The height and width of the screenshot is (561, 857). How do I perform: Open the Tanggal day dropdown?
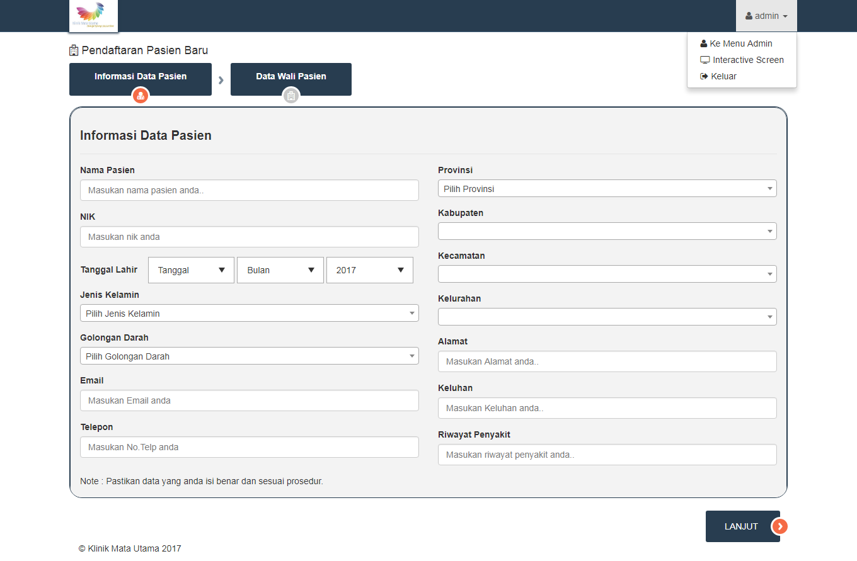click(x=191, y=270)
